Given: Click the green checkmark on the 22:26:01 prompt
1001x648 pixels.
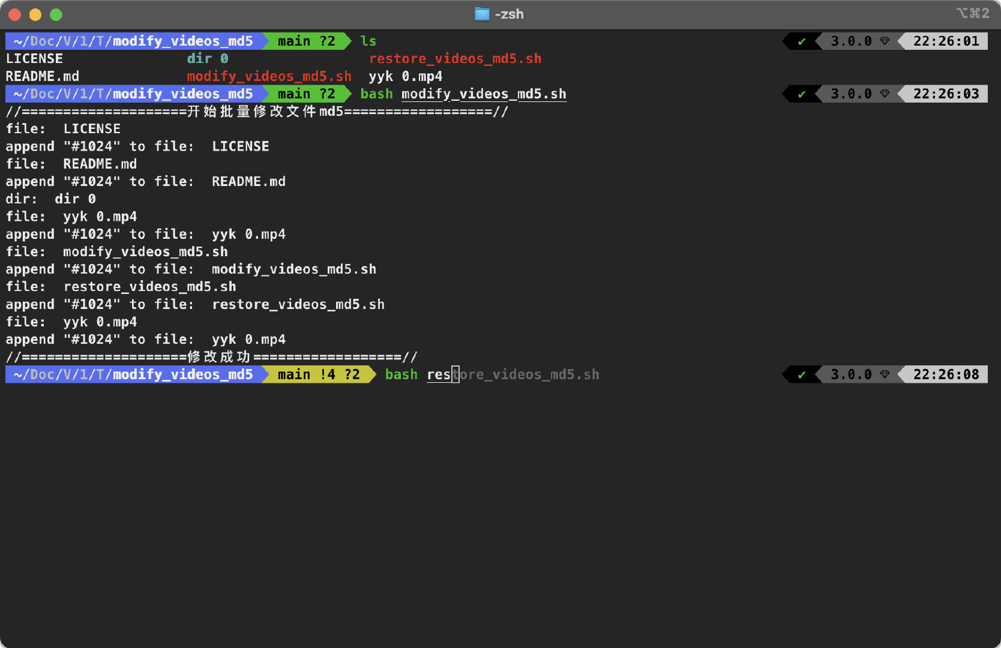Looking at the screenshot, I should click(801, 41).
